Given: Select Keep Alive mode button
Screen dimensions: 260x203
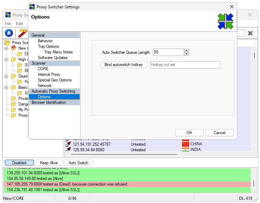Looking at the screenshot, I should click(x=49, y=163).
